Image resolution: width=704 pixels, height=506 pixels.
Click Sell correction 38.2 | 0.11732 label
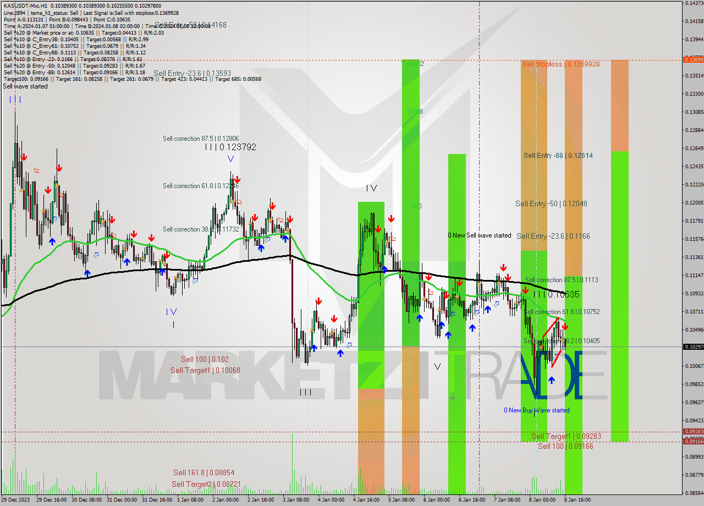pos(201,229)
